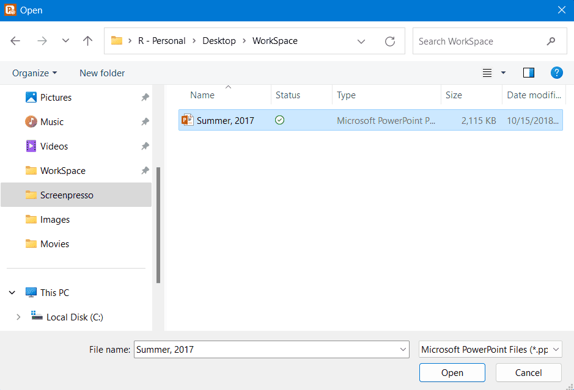The height and width of the screenshot is (390, 574).
Task: Select the Summer, 2017 file name
Action: [225, 121]
